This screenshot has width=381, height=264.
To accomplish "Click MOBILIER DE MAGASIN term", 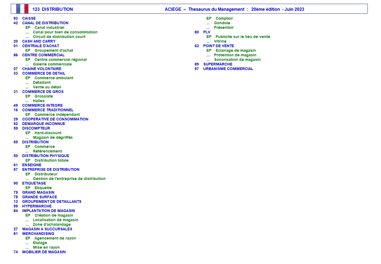I will [x=44, y=252].
